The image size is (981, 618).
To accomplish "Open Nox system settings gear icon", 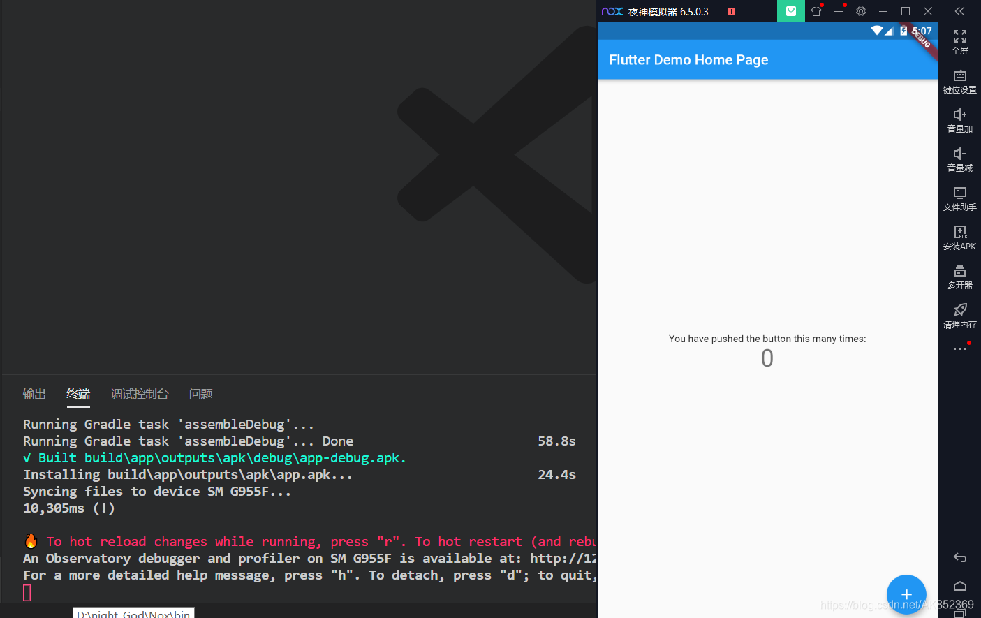I will pyautogui.click(x=861, y=11).
